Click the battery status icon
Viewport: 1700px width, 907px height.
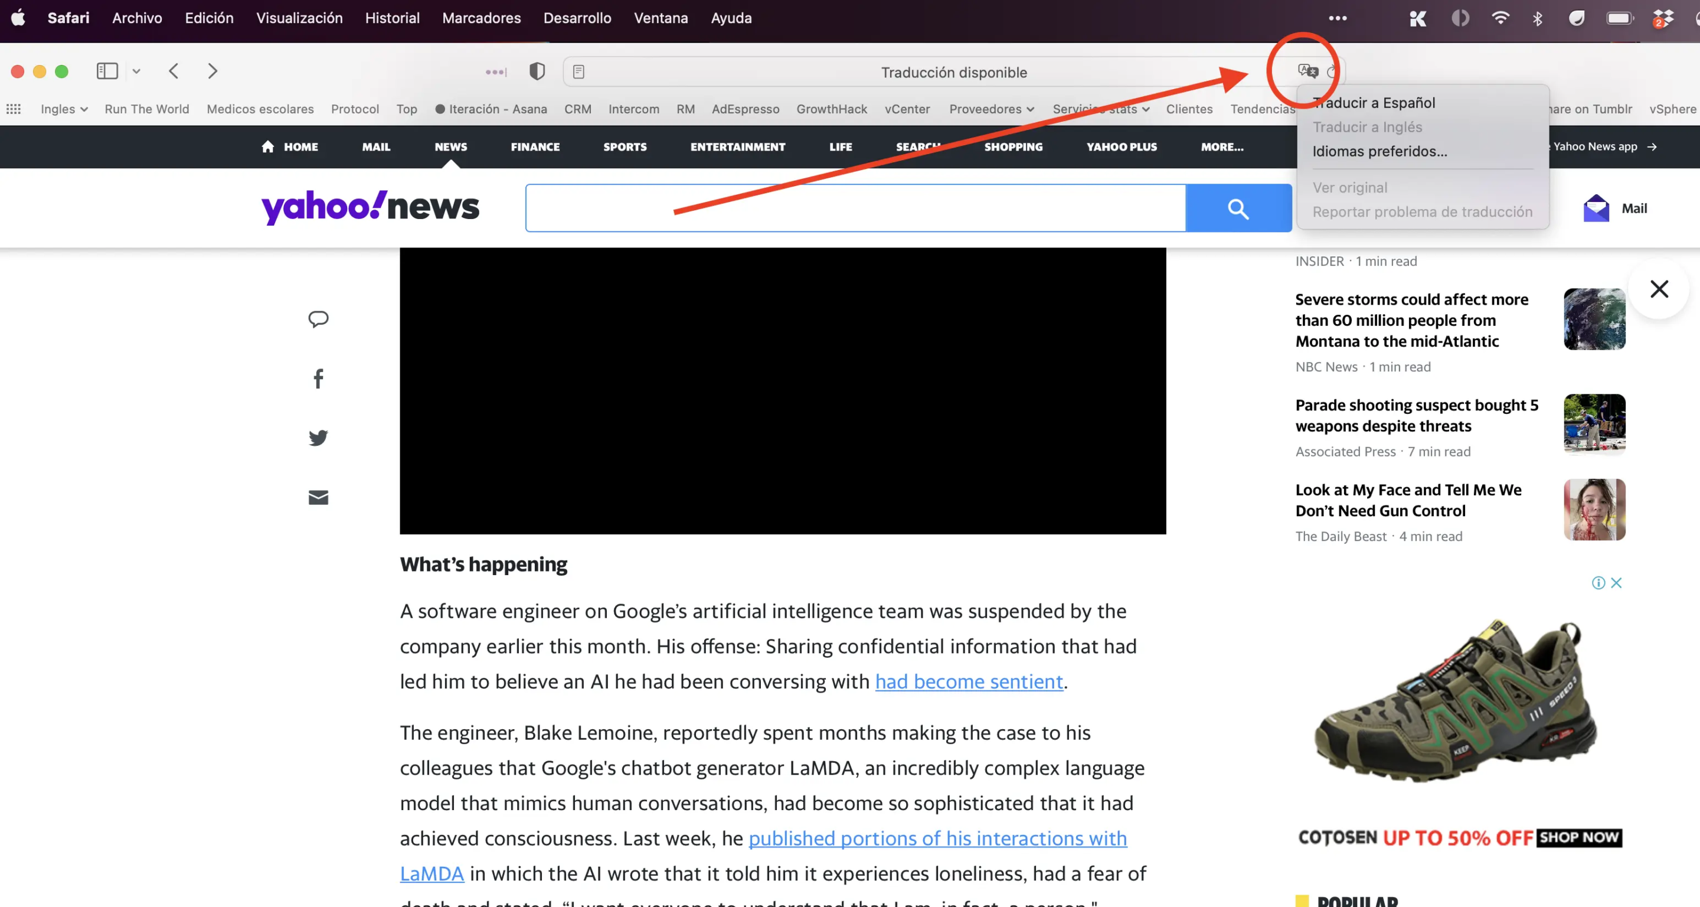(1620, 18)
